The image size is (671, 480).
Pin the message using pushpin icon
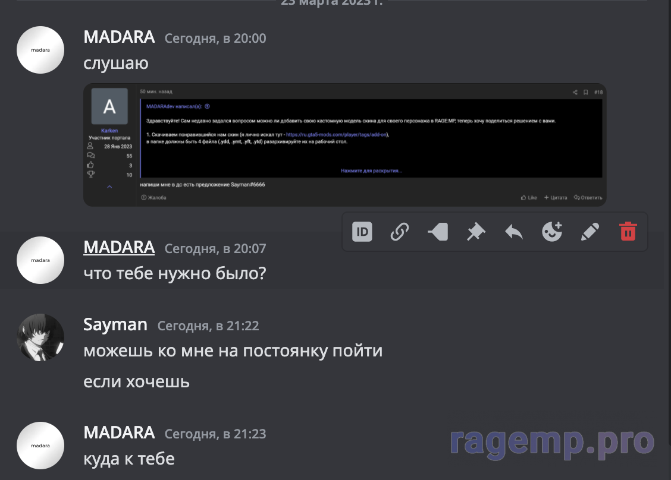click(476, 232)
